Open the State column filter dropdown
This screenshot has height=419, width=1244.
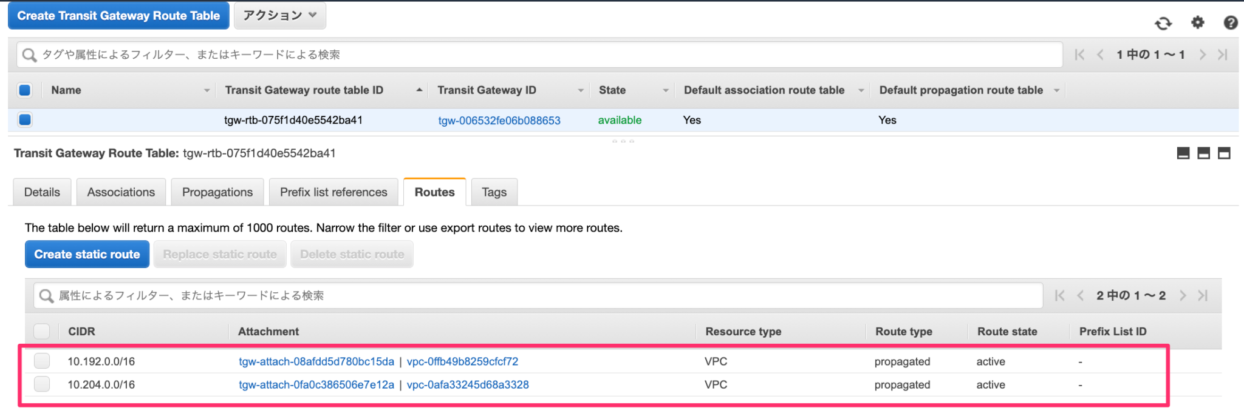click(x=666, y=90)
